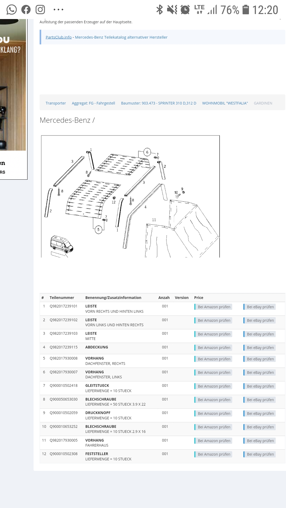
Task: Check GLEITSTUECK part on Amazon
Action: tap(213, 386)
